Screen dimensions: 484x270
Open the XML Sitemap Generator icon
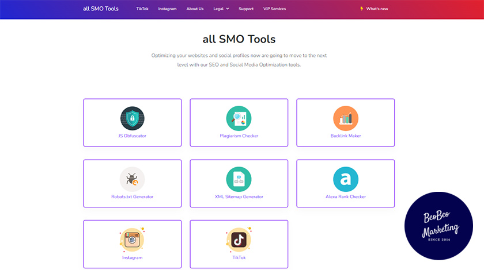coord(239,179)
